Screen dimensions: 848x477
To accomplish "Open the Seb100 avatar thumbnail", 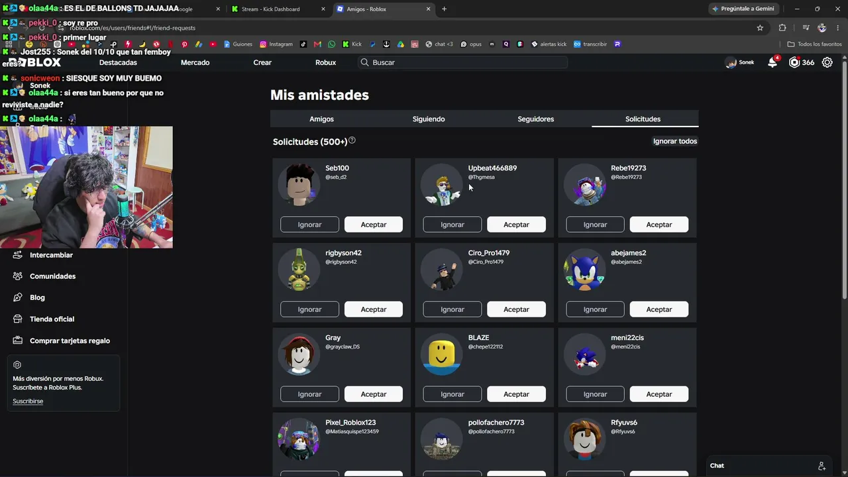I will click(299, 185).
